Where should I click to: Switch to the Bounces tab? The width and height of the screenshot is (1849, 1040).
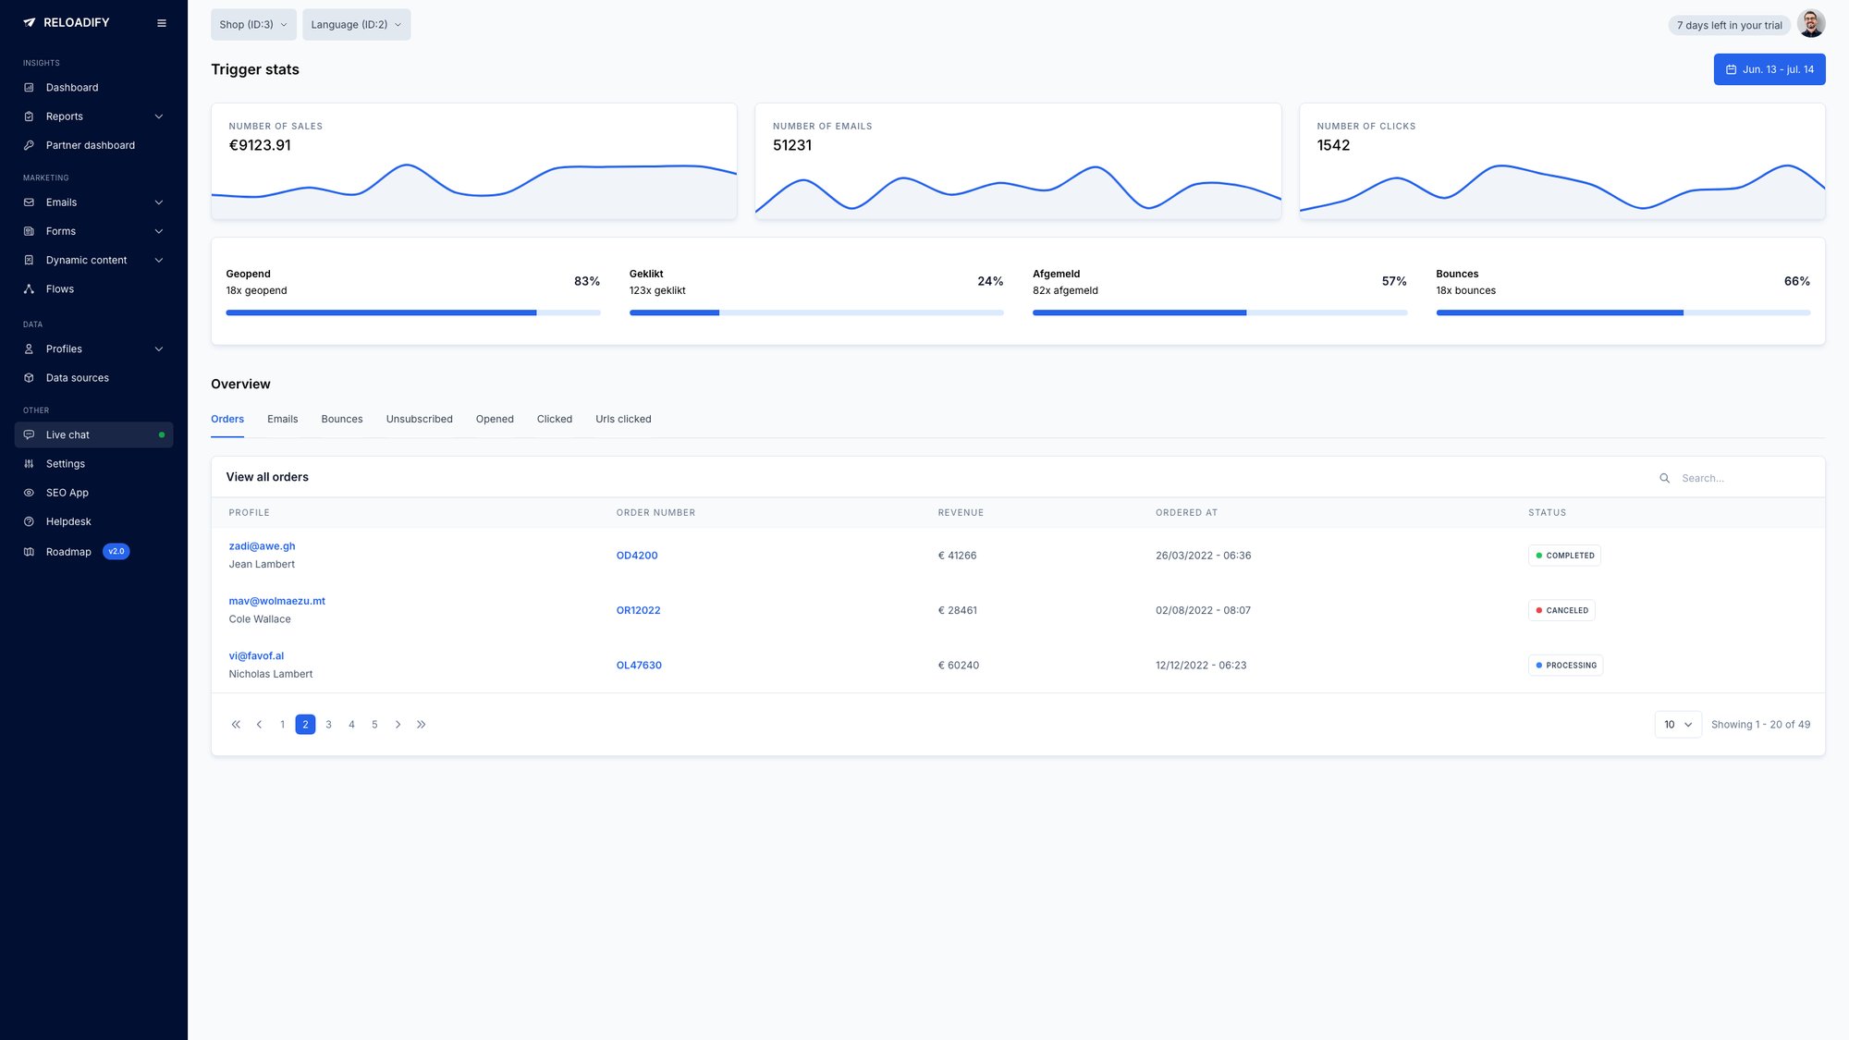(341, 419)
